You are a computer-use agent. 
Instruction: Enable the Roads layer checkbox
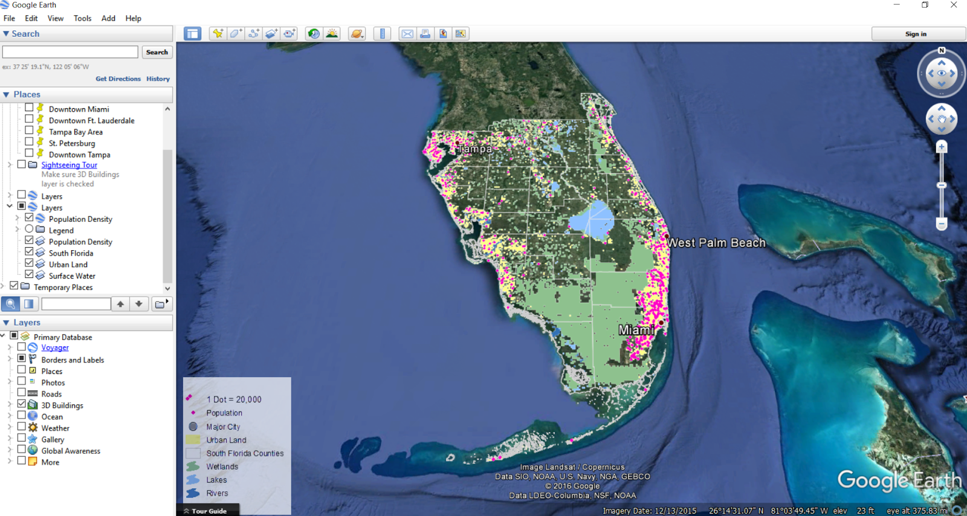[22, 393]
